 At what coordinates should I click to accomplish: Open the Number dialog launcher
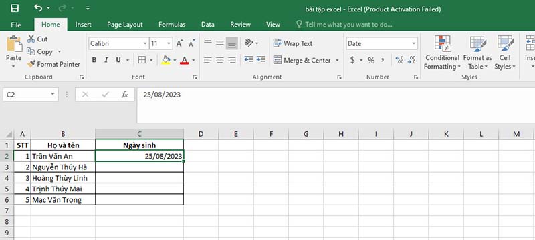tap(416, 77)
